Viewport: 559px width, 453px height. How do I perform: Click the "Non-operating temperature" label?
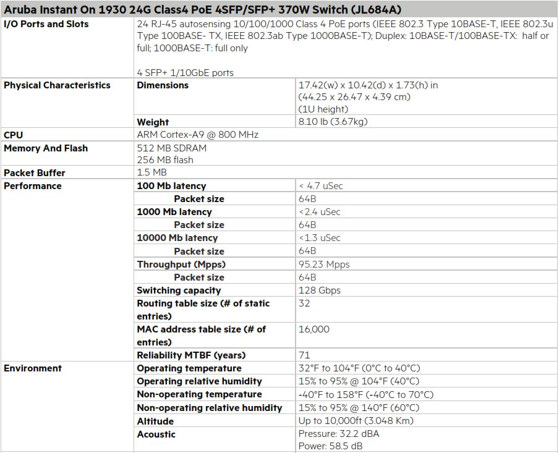coord(199,394)
